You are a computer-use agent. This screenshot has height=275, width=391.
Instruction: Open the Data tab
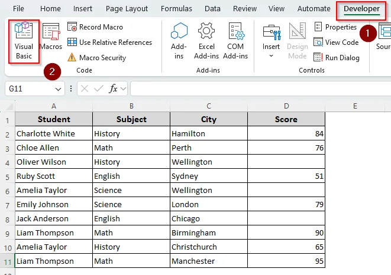point(212,9)
